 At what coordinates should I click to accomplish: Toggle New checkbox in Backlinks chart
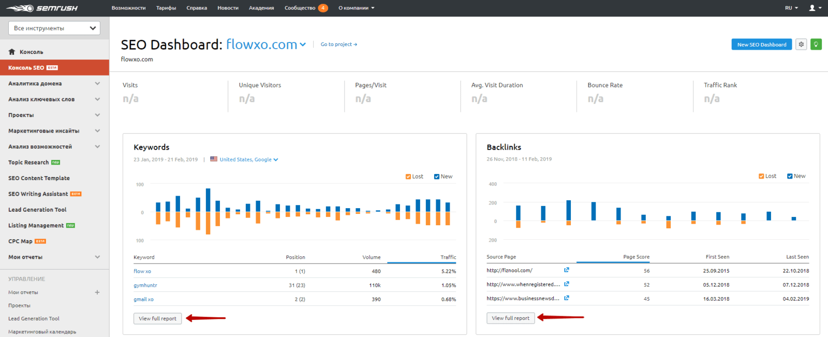click(790, 176)
